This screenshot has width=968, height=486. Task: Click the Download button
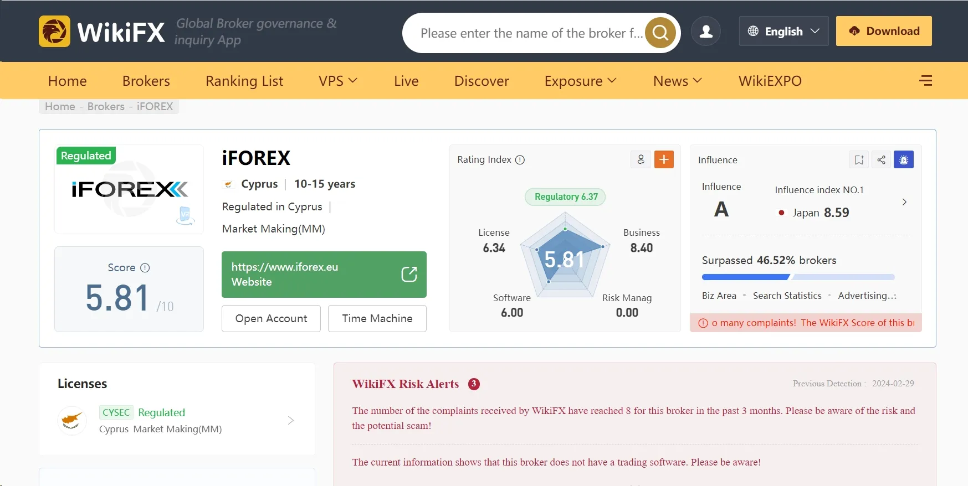tap(884, 31)
